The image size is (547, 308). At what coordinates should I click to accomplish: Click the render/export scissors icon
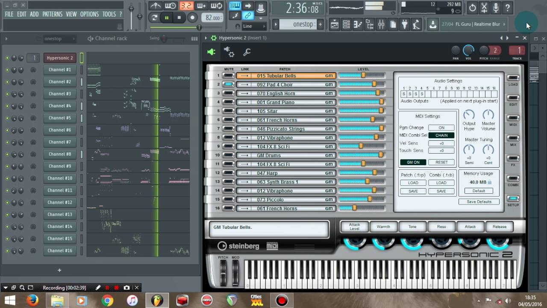coord(484,8)
